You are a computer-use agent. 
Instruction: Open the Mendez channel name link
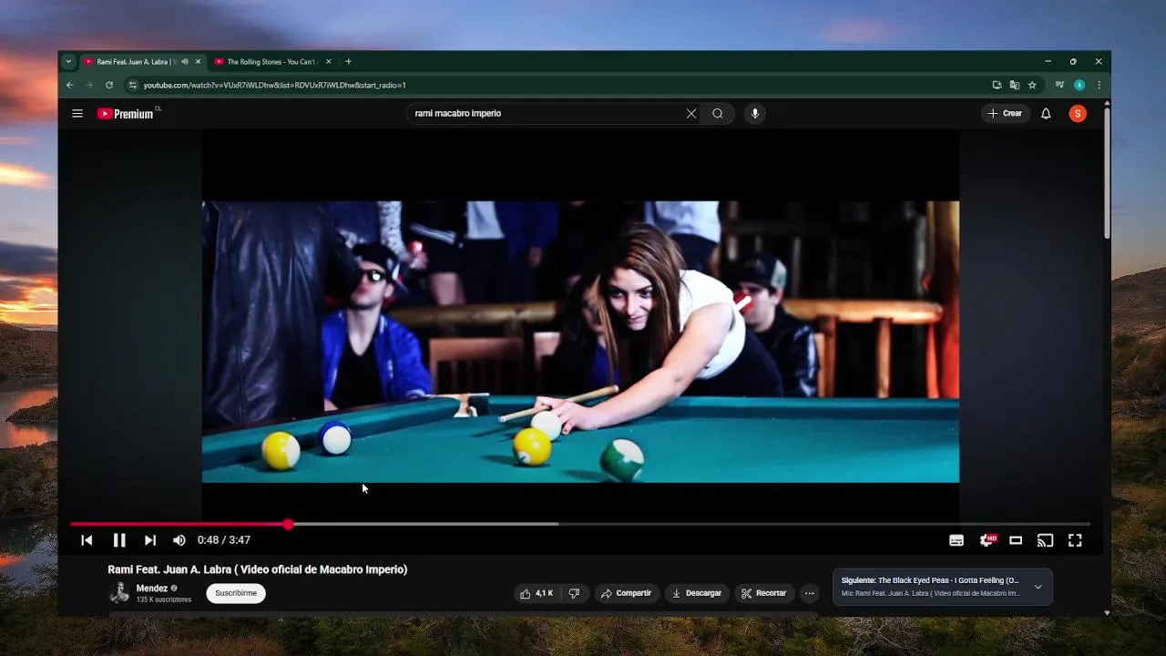coord(152,589)
